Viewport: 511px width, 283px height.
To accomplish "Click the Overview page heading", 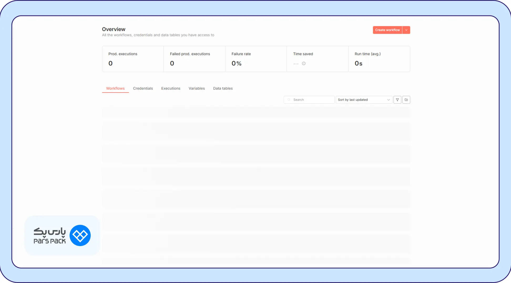I will (x=114, y=29).
